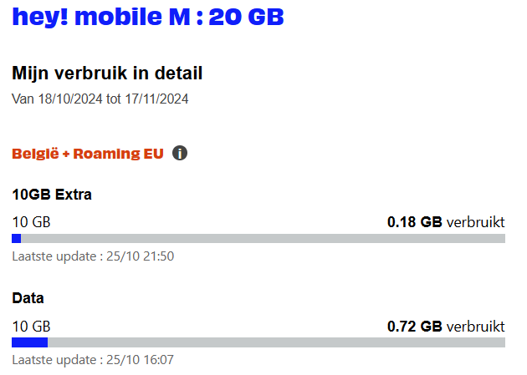
Task: Click '20 GB' in the plan title
Action: [x=246, y=18]
